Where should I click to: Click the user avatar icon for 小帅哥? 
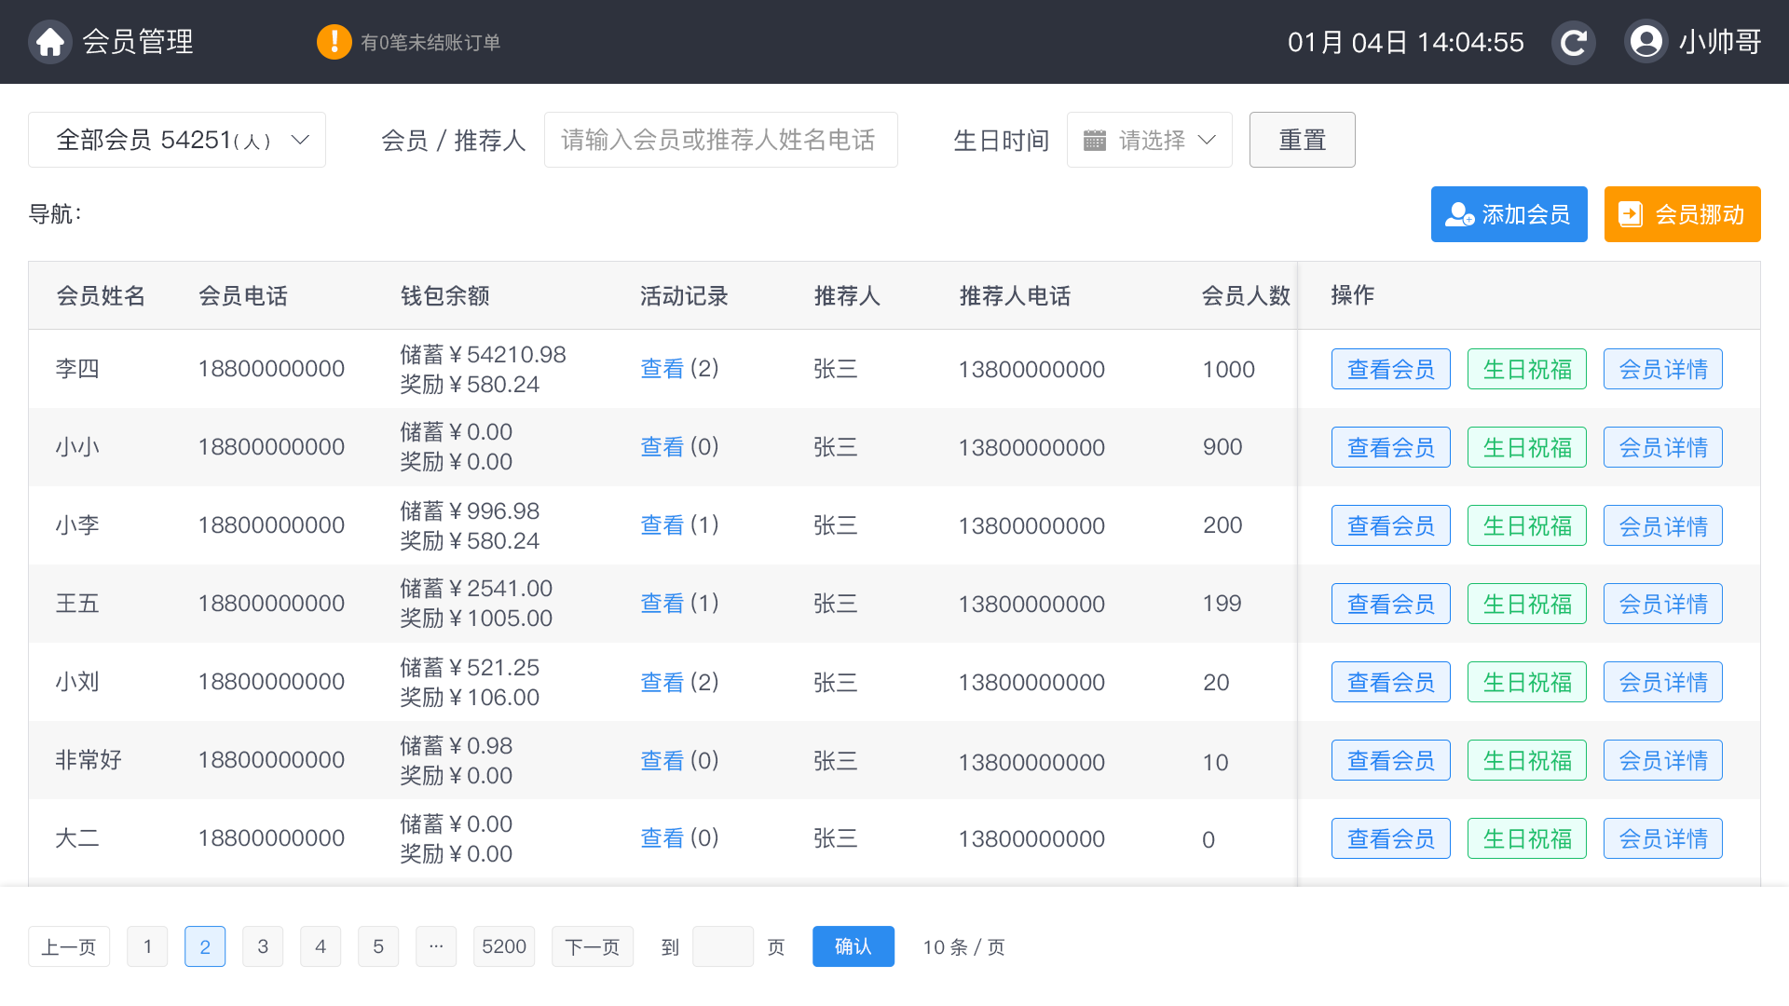click(1646, 42)
